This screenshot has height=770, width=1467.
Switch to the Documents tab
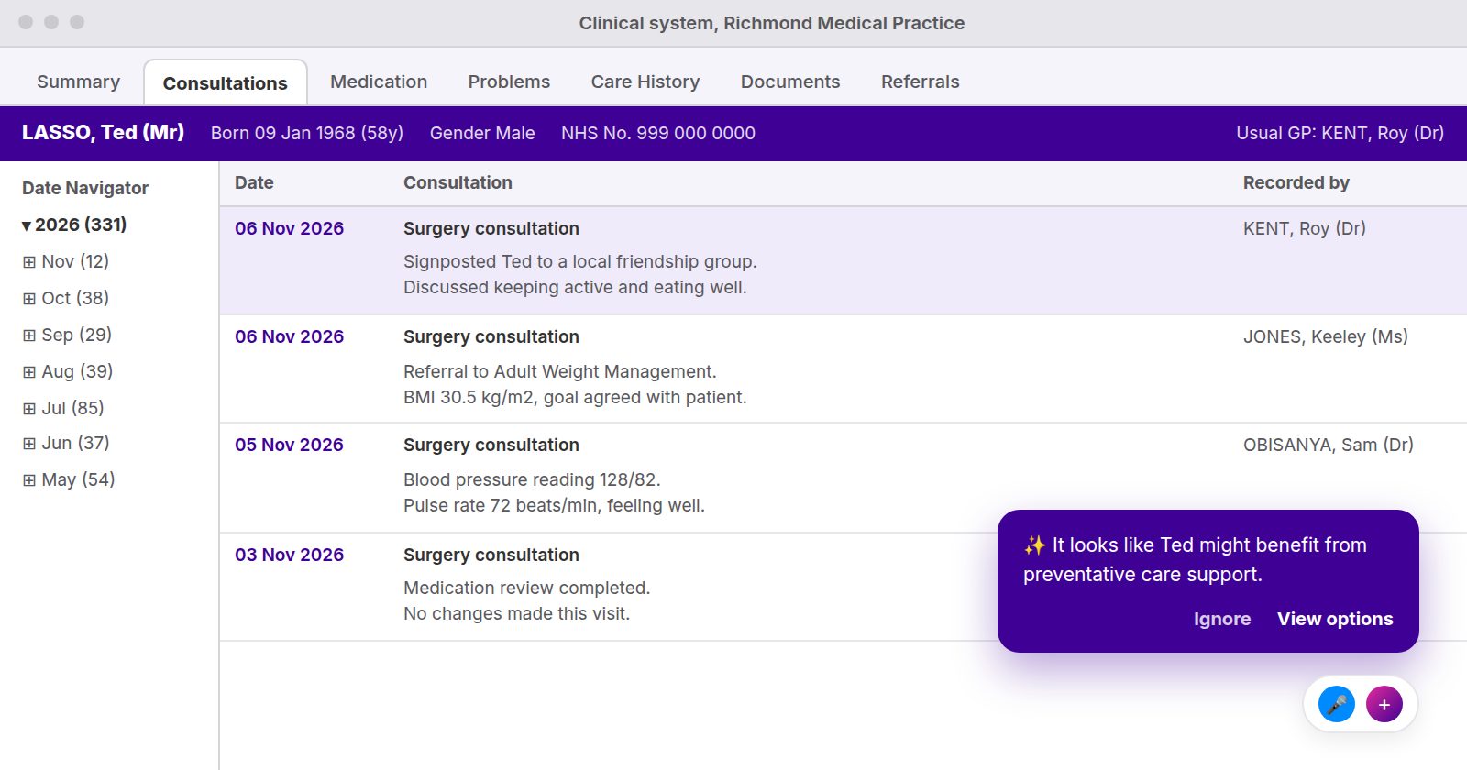(x=790, y=82)
